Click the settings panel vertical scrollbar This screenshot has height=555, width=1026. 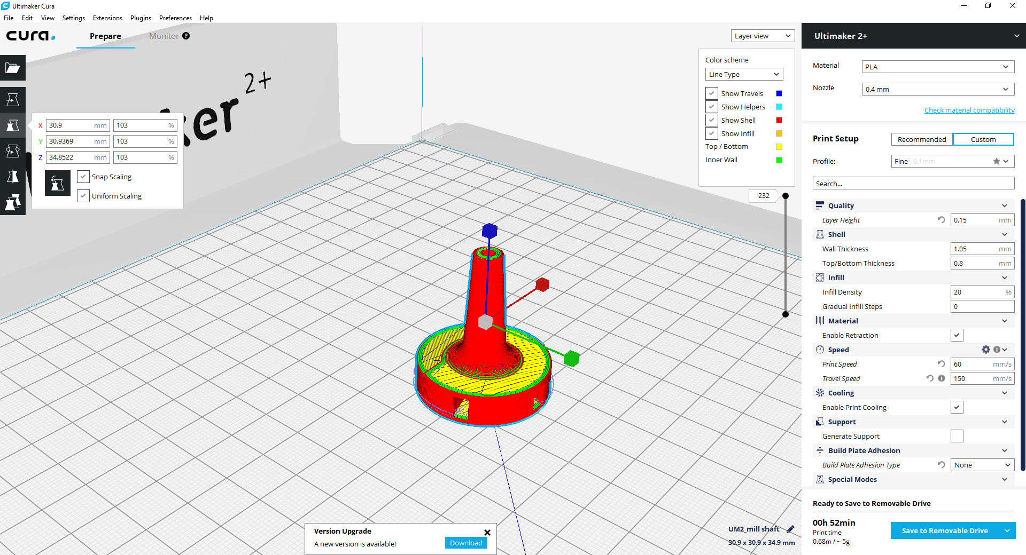coord(1023,335)
